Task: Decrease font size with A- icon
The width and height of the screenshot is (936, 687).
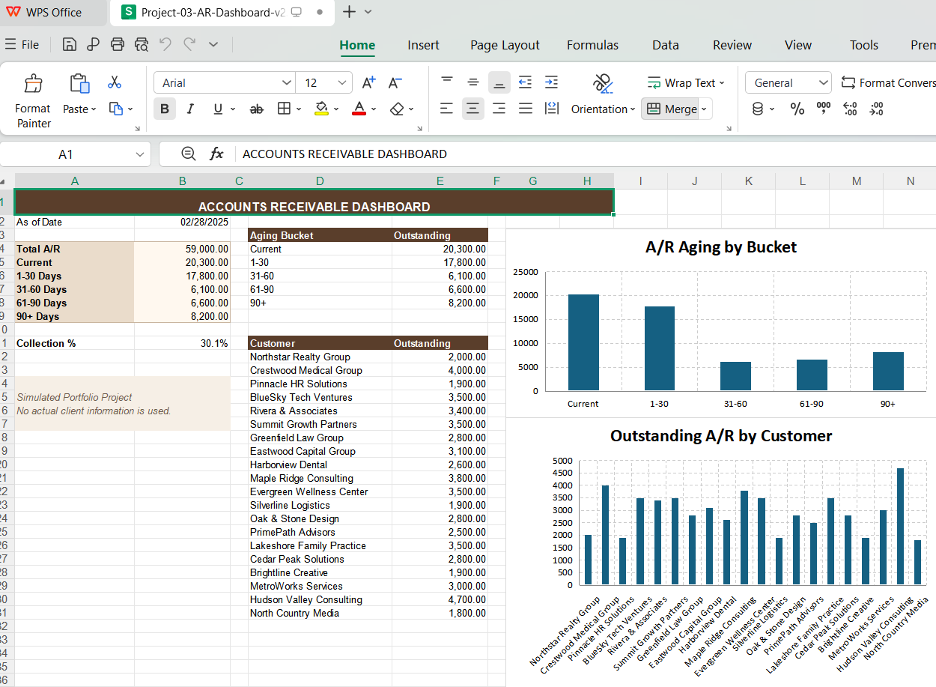Action: [395, 82]
